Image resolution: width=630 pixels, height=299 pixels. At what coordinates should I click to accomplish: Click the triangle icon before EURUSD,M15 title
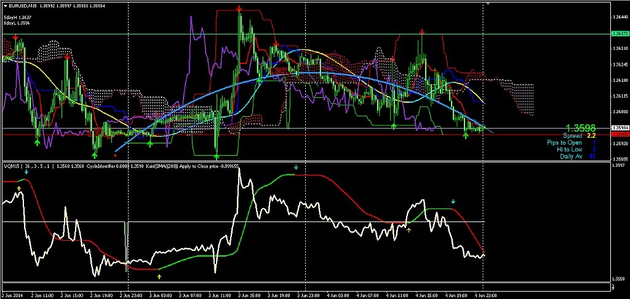[5, 6]
